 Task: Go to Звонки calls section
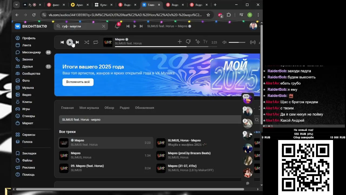coord(28,59)
